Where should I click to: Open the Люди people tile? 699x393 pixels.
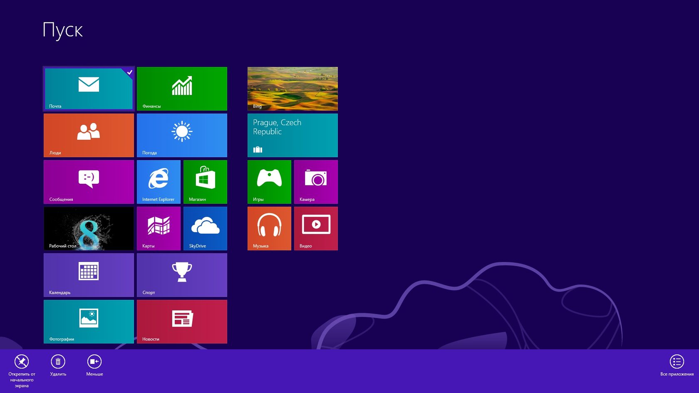pos(89,135)
